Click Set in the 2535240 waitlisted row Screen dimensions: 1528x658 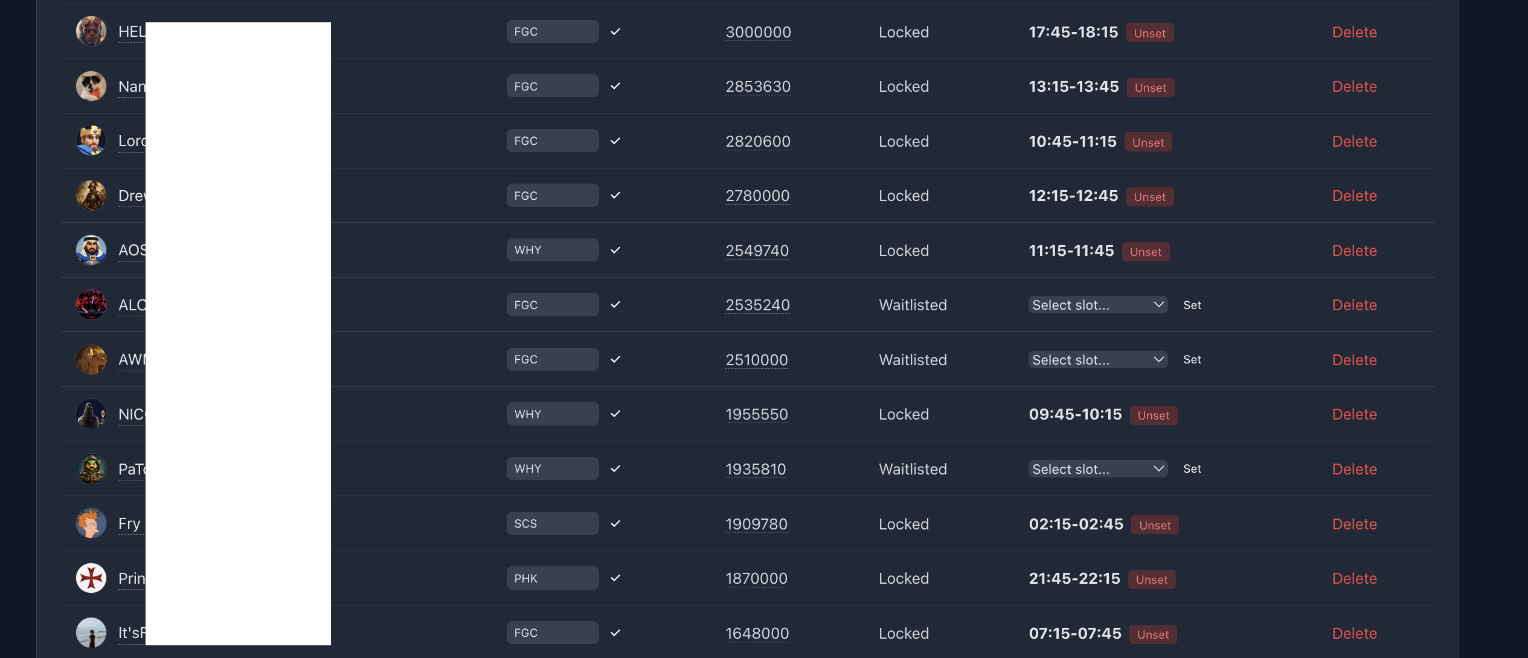click(1192, 305)
